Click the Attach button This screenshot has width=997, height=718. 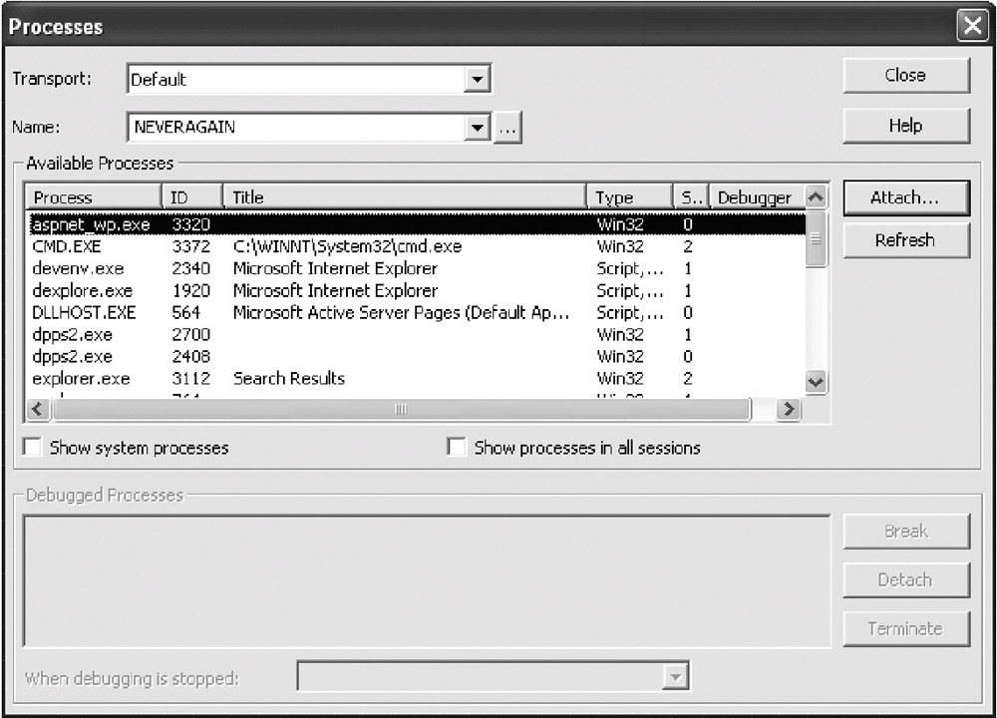pos(905,197)
